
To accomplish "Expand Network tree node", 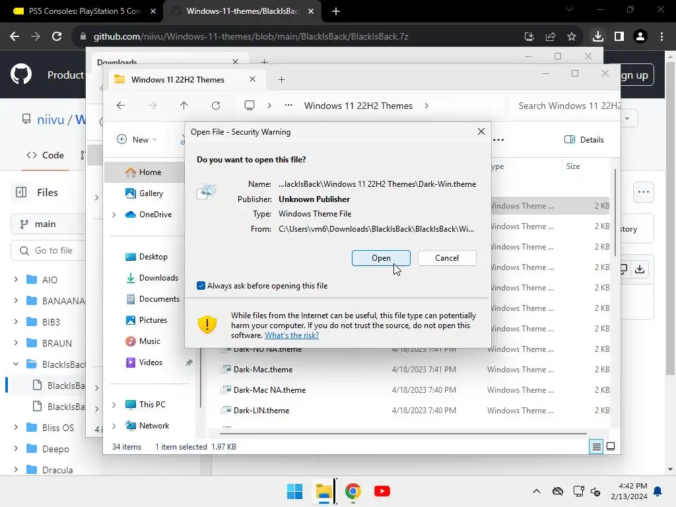I will pos(114,426).
